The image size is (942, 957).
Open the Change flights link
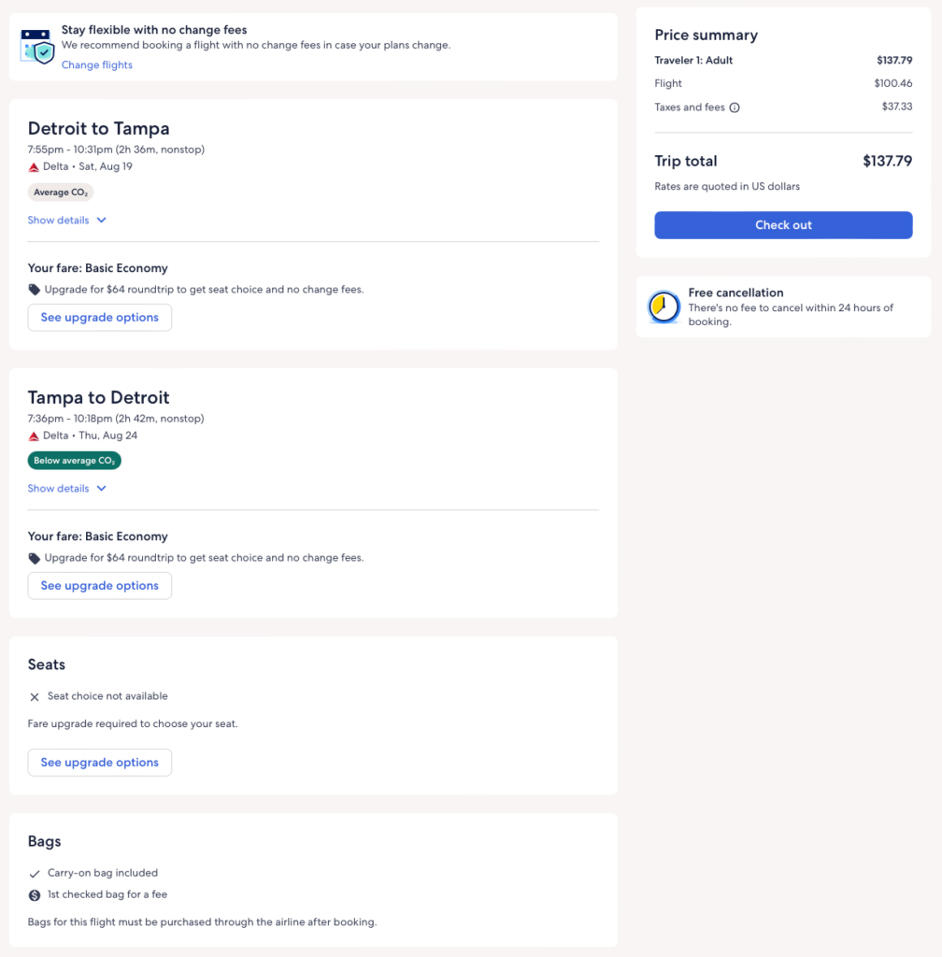tap(97, 65)
